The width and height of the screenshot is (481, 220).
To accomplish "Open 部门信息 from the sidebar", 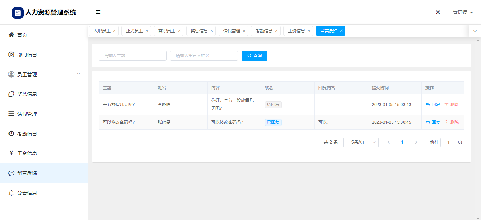I will pyautogui.click(x=27, y=55).
